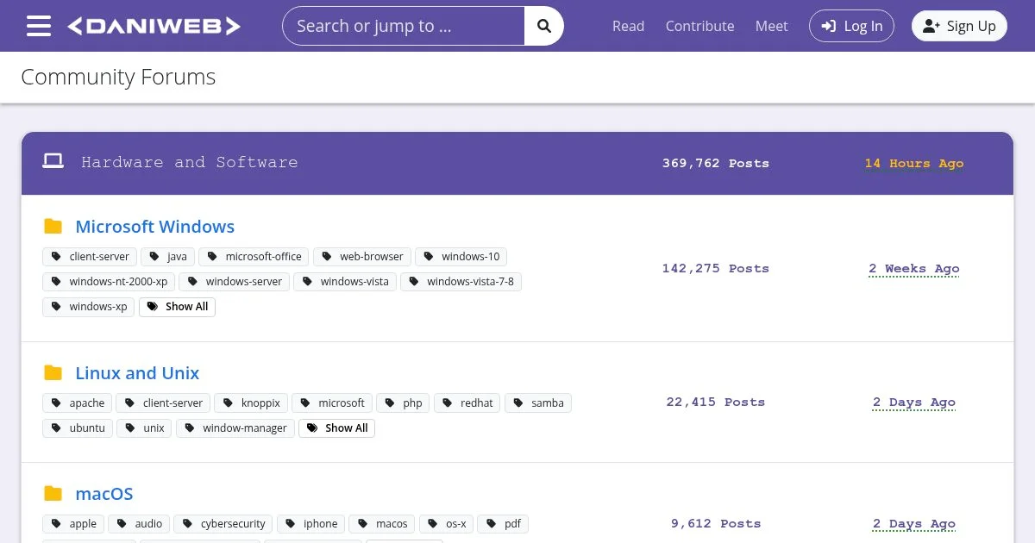Select the web-browser tag
The width and height of the screenshot is (1035, 543).
[x=361, y=257]
